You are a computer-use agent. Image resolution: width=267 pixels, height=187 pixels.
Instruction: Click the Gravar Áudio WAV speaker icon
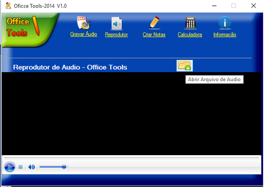[83, 23]
